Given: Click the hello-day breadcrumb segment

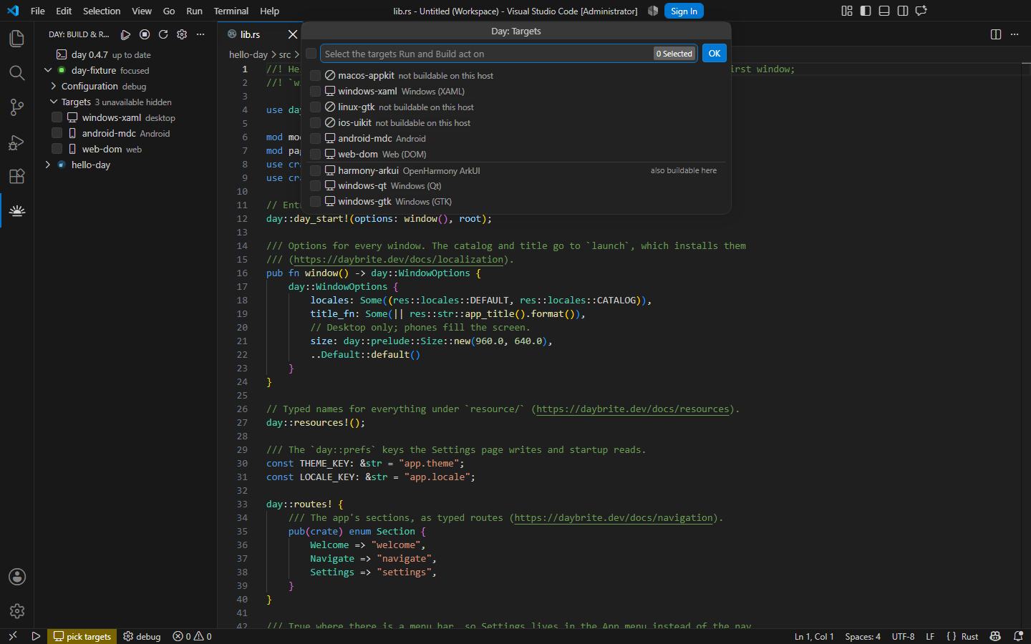Looking at the screenshot, I should 248,54.
